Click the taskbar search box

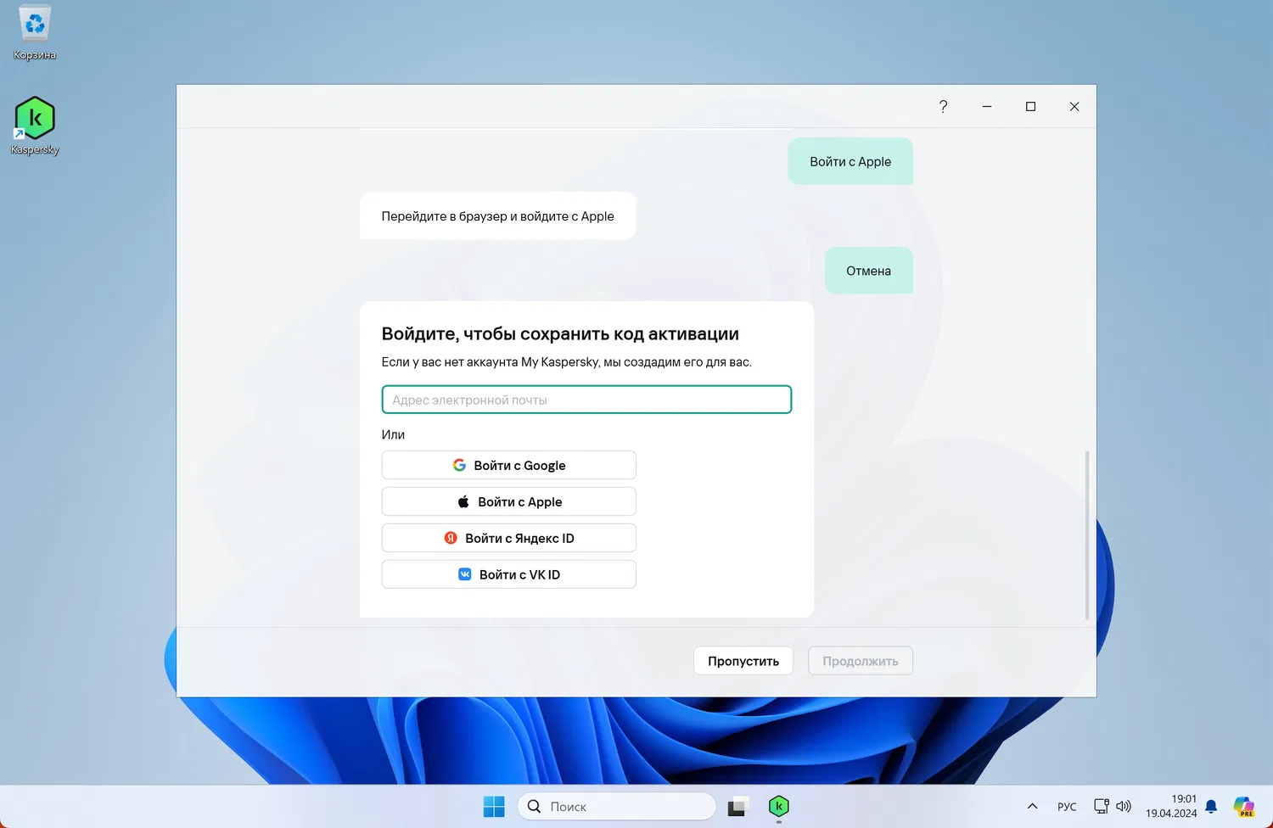click(x=617, y=806)
